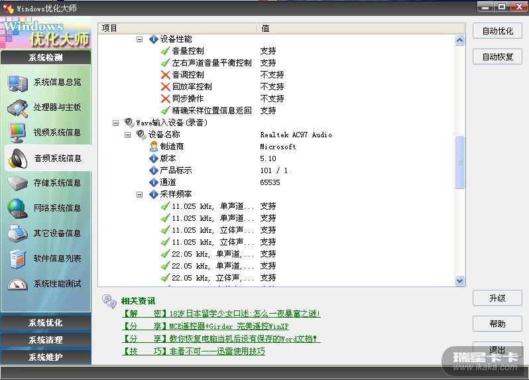Click the 设备性能 info icon
The image size is (529, 380).
tap(154, 39)
